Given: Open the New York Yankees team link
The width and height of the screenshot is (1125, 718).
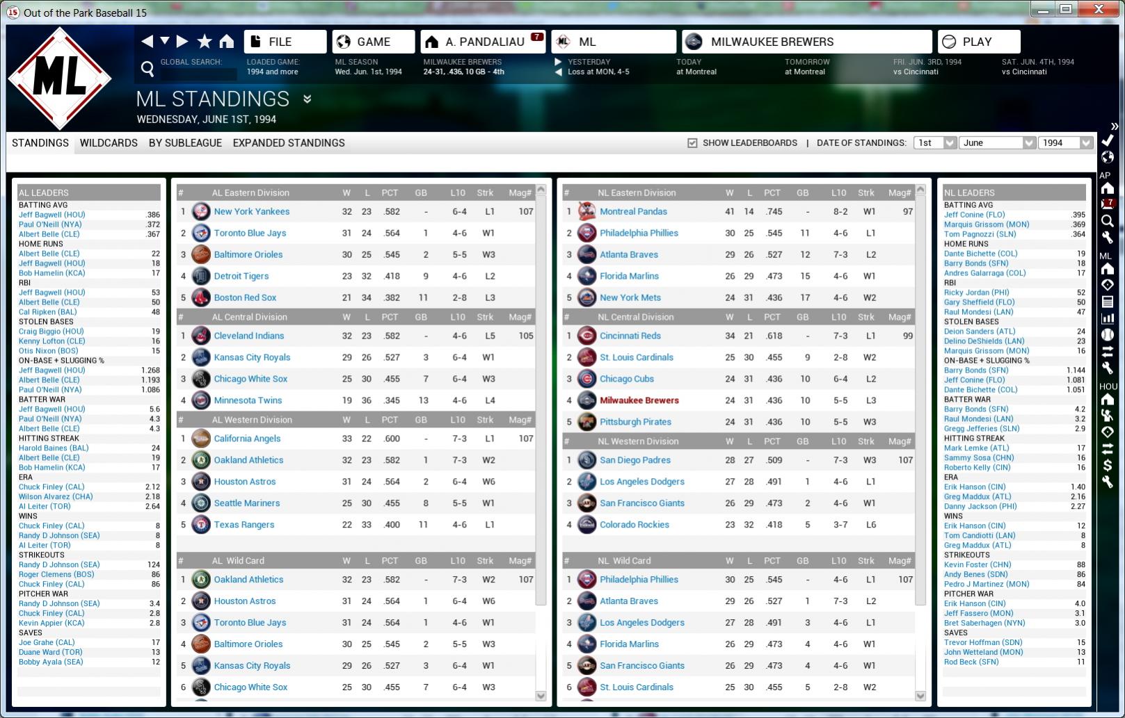Looking at the screenshot, I should (x=251, y=212).
